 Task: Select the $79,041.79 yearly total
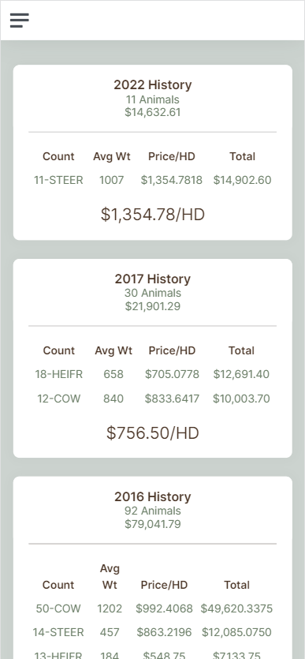(153, 524)
